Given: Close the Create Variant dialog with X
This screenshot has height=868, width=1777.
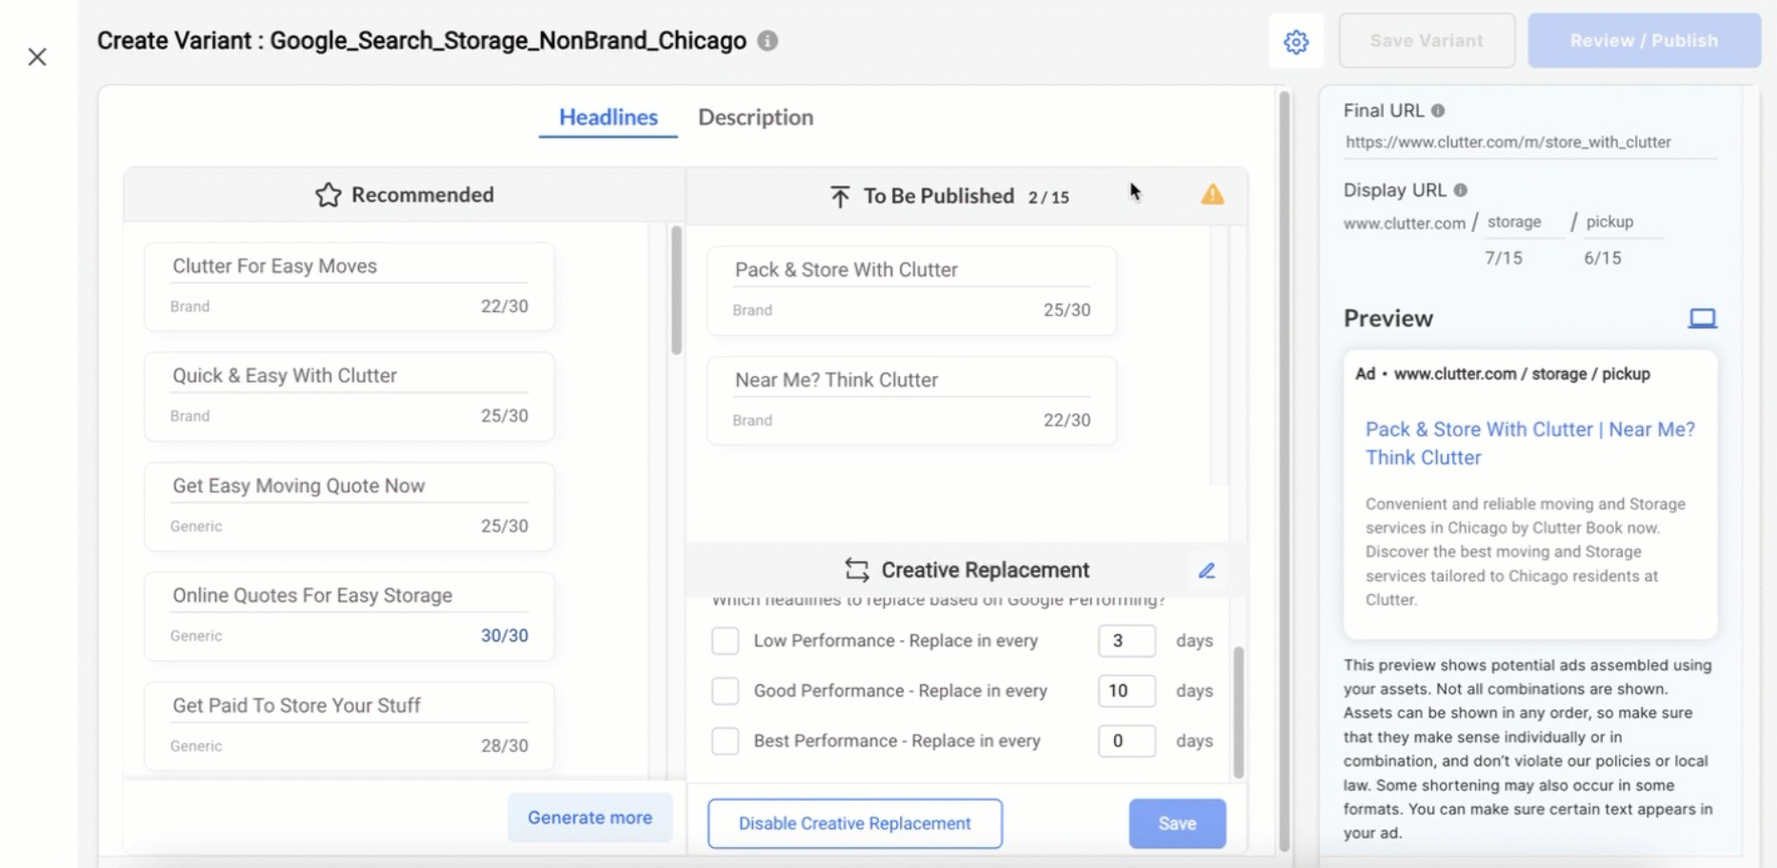Looking at the screenshot, I should point(37,57).
